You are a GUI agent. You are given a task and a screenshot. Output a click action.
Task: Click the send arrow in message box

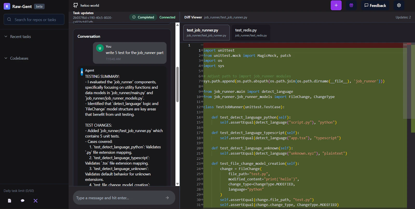point(167,198)
